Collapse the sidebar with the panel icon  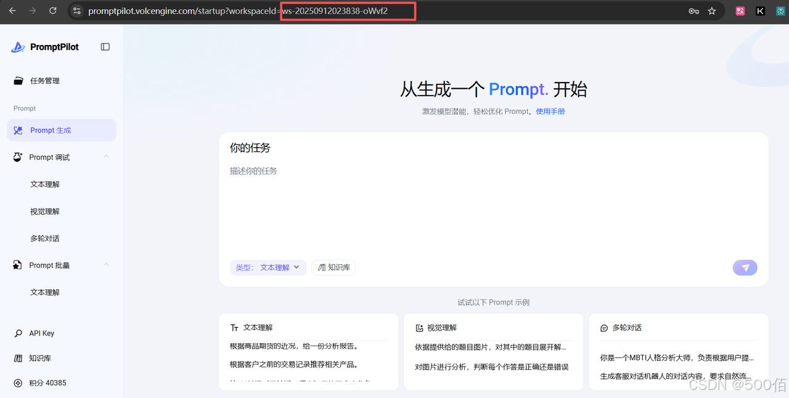pyautogui.click(x=105, y=47)
